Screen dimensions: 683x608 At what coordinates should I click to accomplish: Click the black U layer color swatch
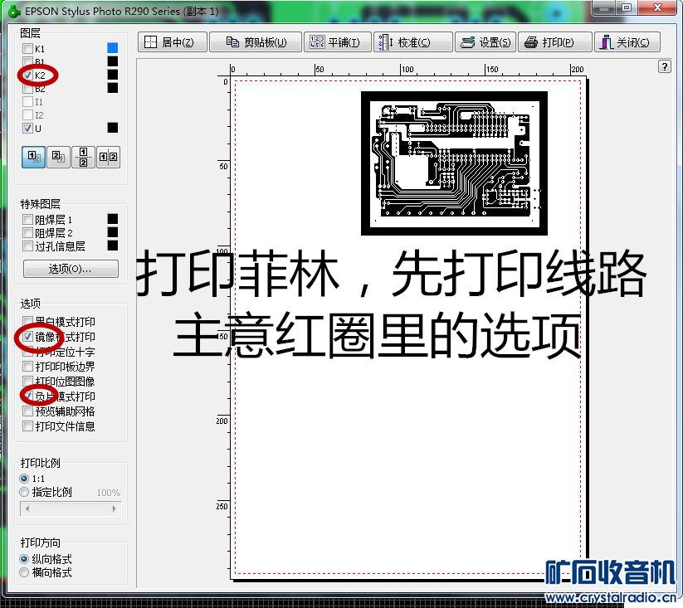point(112,128)
